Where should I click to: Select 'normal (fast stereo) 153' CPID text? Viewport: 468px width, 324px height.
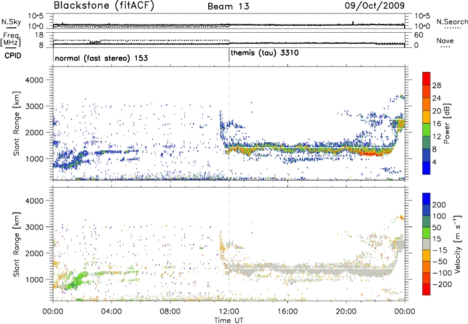101,58
